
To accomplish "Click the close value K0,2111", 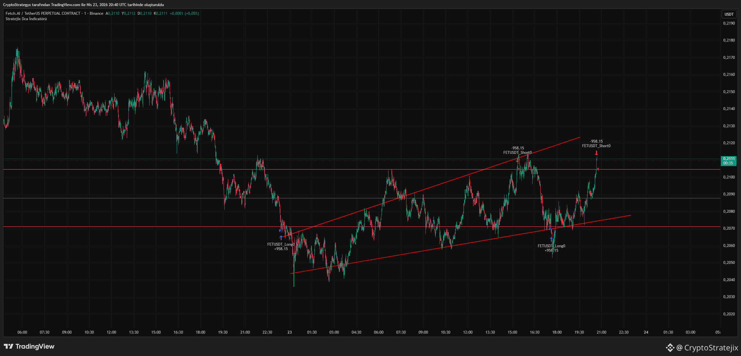I will (161, 13).
